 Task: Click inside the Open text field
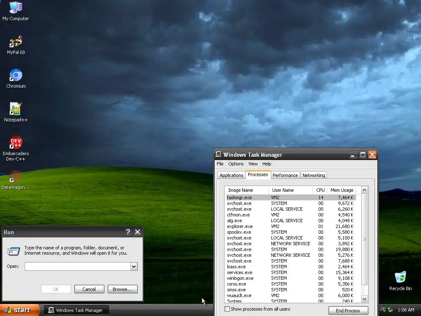[x=78, y=266]
